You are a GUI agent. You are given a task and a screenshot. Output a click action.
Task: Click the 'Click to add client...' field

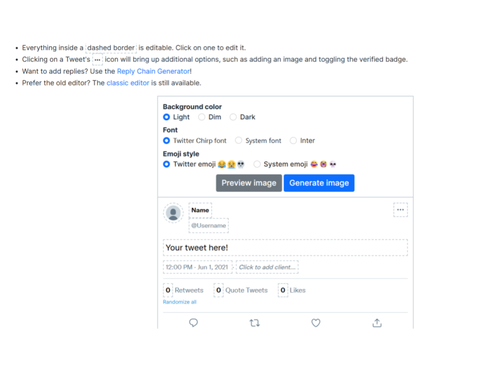point(267,267)
